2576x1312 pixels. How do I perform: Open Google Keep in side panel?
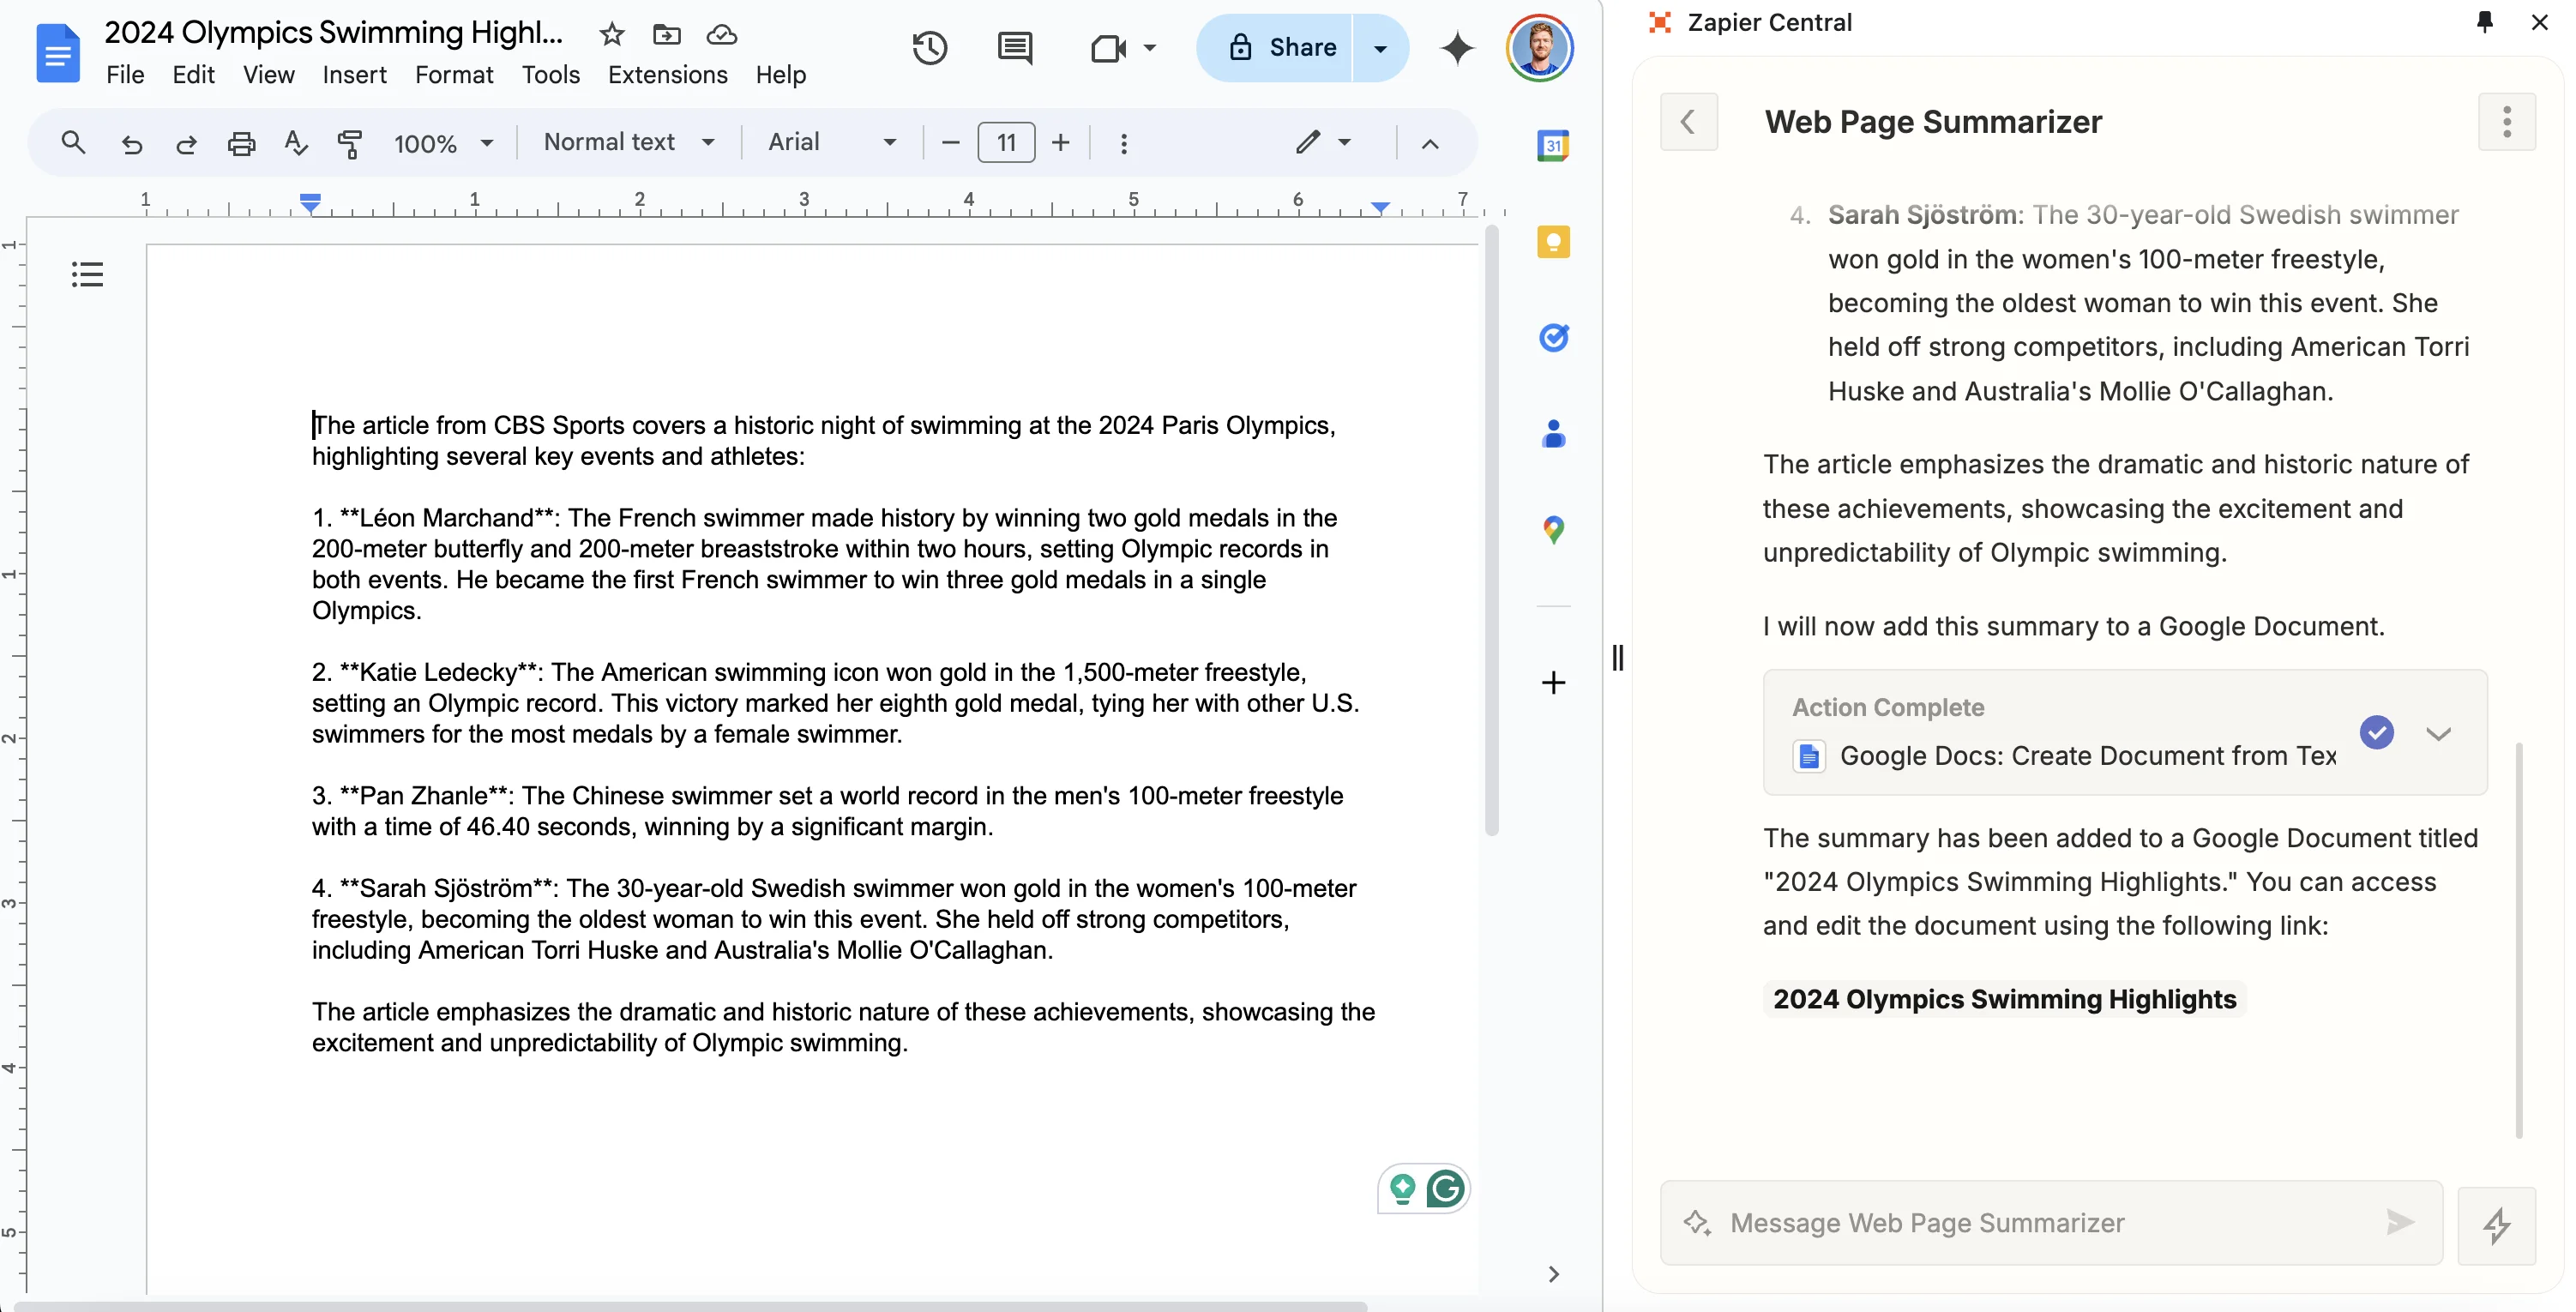coord(1553,242)
